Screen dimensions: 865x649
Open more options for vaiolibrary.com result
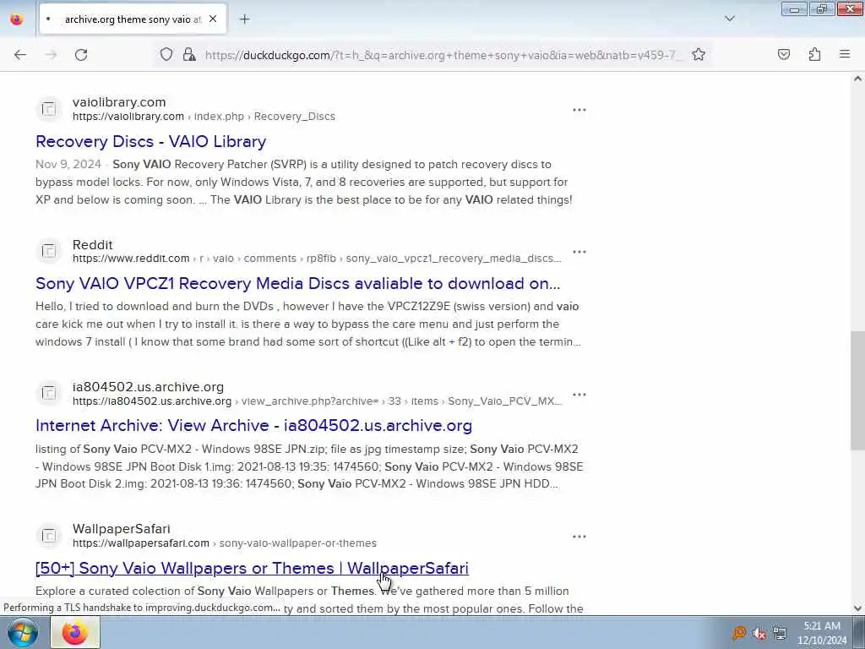click(x=579, y=110)
